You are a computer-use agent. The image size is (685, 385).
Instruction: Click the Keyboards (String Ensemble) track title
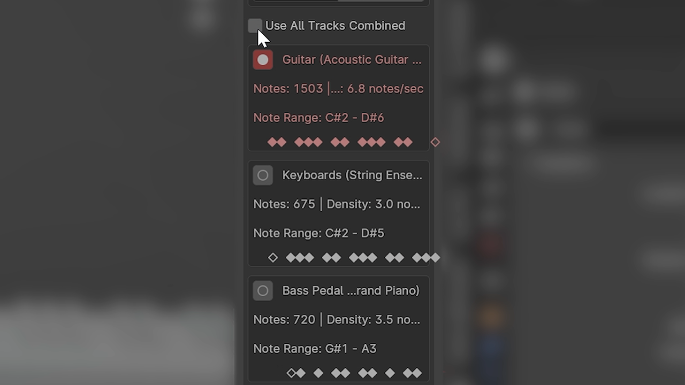[352, 175]
